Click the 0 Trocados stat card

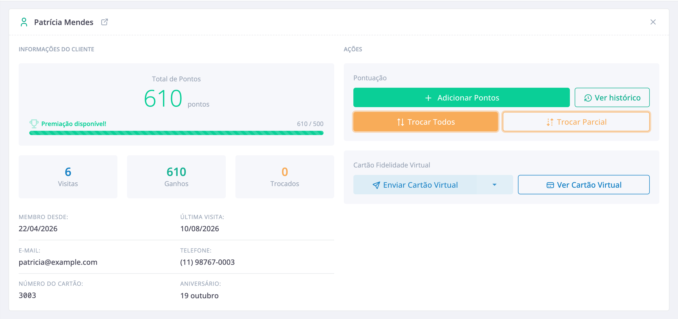(285, 177)
